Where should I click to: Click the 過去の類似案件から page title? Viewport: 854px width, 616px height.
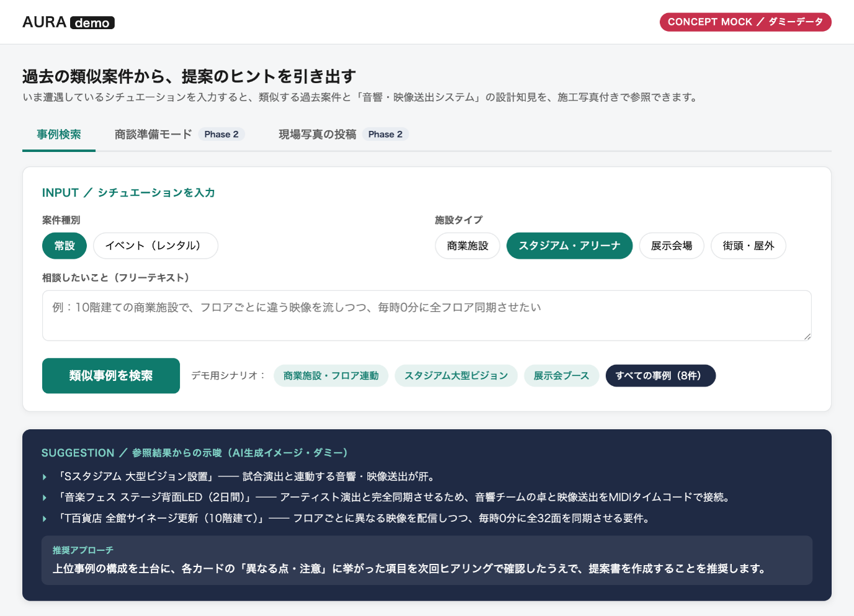[x=189, y=76]
